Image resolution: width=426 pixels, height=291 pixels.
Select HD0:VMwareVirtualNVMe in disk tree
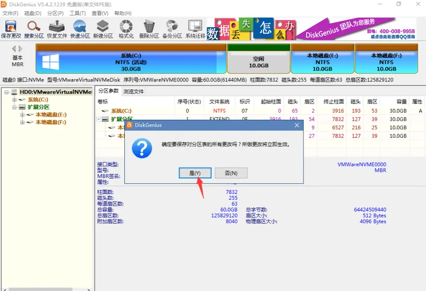[56, 92]
